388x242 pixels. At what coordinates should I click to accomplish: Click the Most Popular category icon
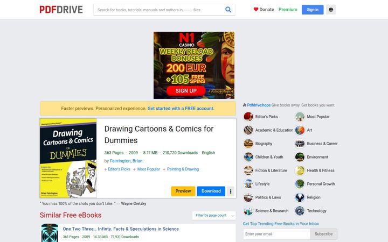300,117
